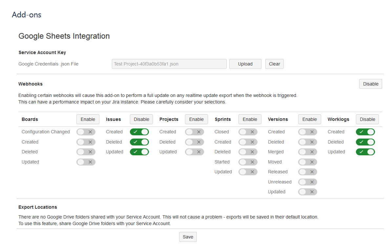Toggle the Worklogs Created webhook
This screenshot has width=392, height=249.
[x=365, y=132]
